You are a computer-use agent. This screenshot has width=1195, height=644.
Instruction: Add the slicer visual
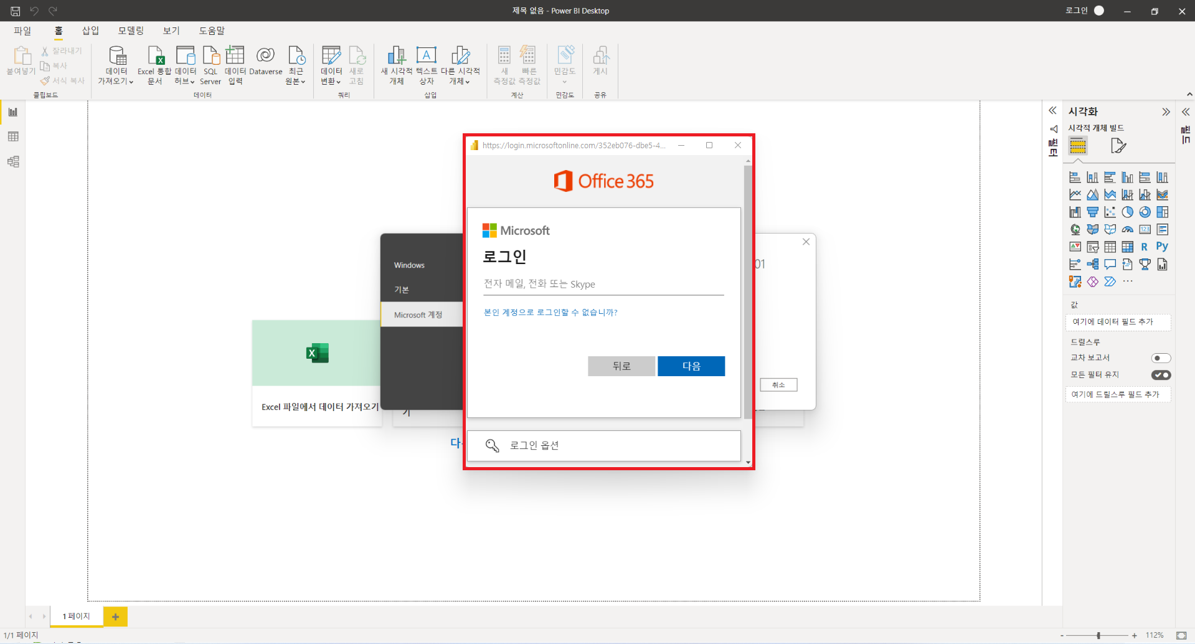tap(1092, 247)
